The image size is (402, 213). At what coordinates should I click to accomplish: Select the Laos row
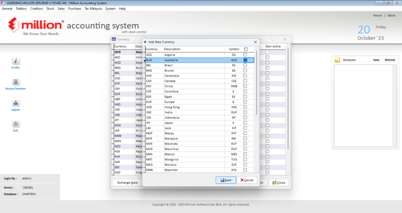pyautogui.click(x=200, y=128)
